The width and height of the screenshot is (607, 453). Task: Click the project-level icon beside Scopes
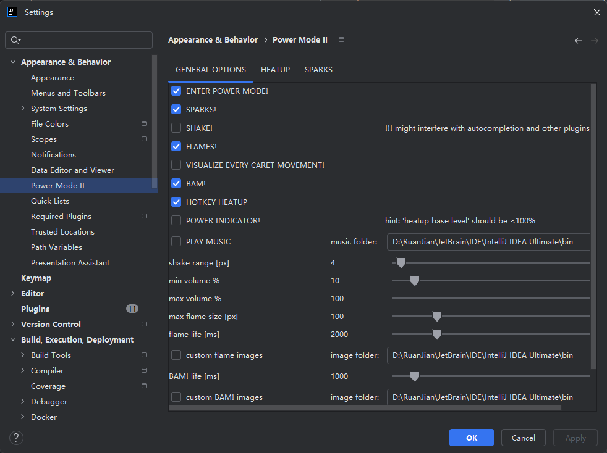144,139
